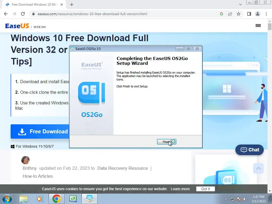The height and width of the screenshot is (204, 272).
Task: Click the browser forward arrow
Action: [14, 14]
